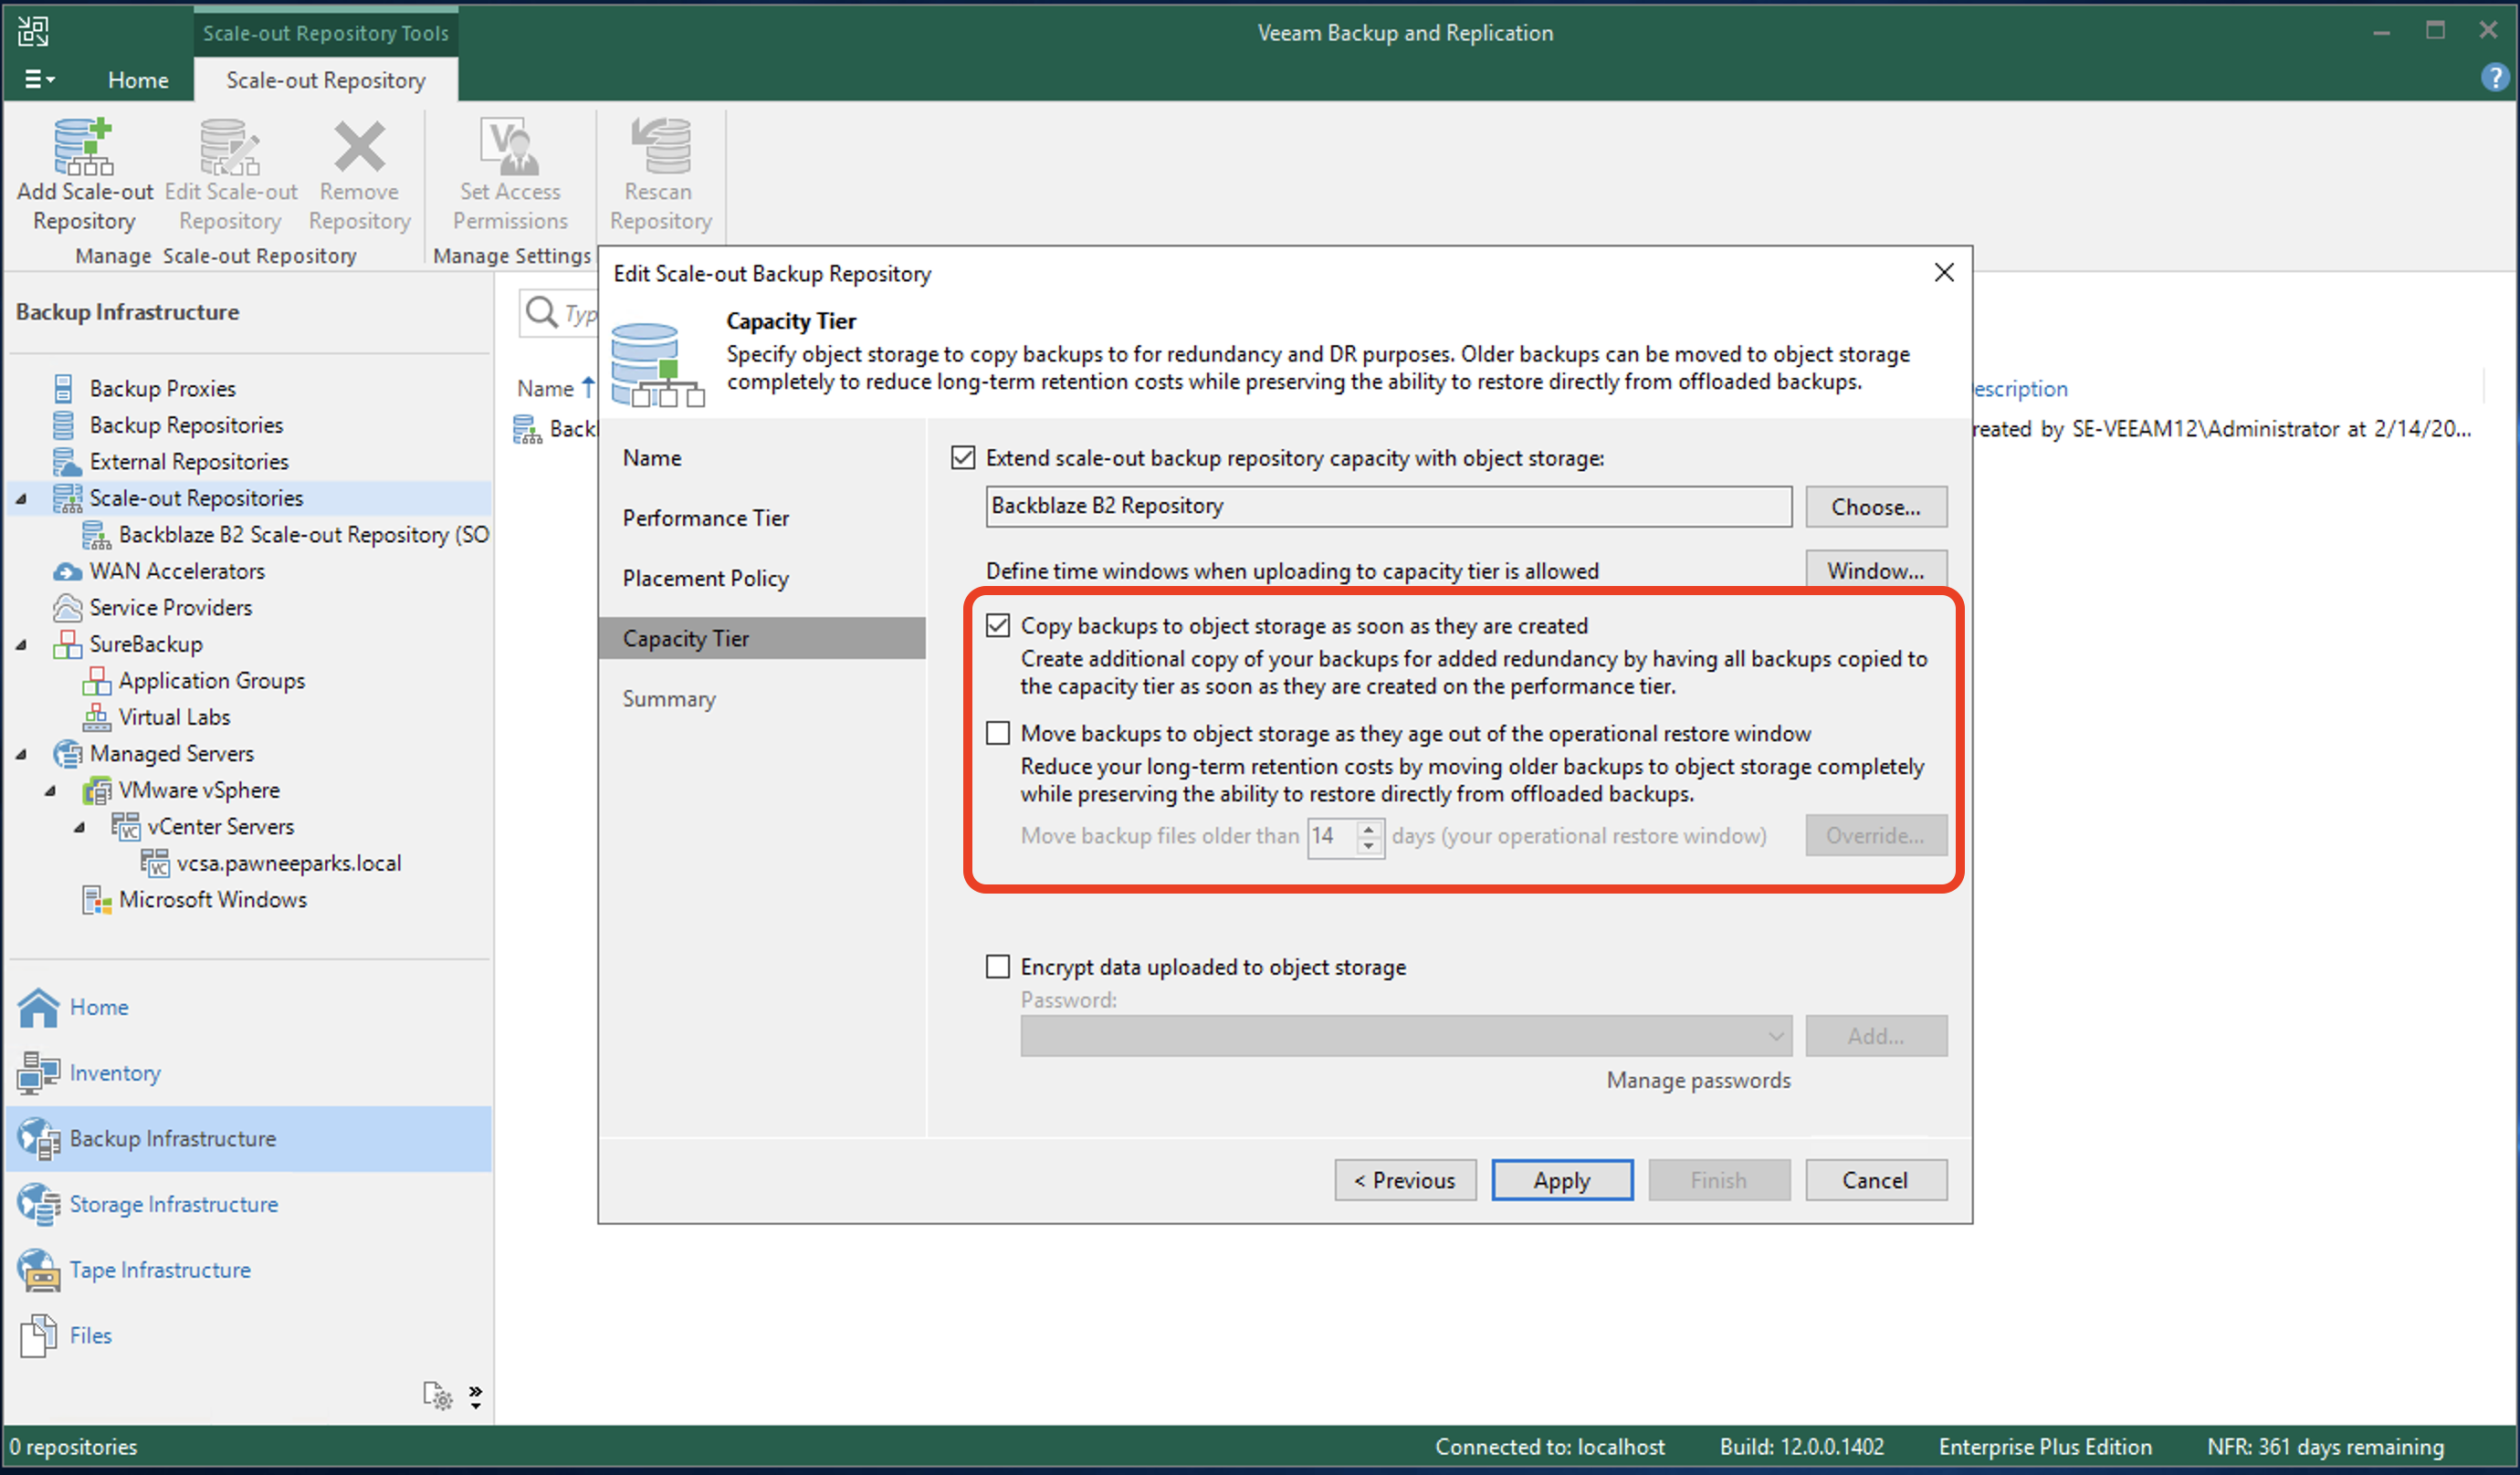The height and width of the screenshot is (1475, 2520).
Task: Select the Scale-out Repository ribbon tab
Action: (x=325, y=80)
